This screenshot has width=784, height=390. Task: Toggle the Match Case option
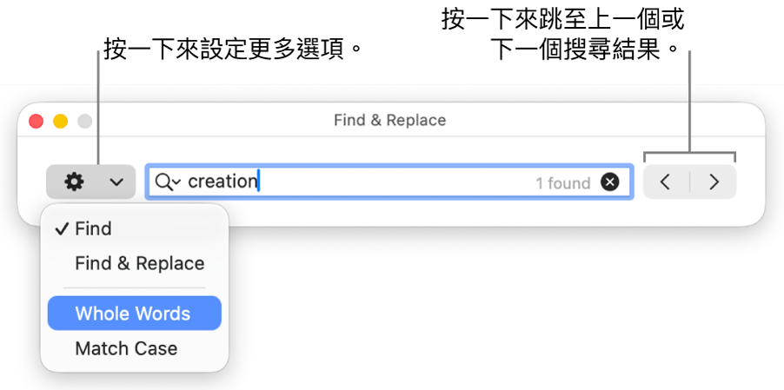point(126,348)
